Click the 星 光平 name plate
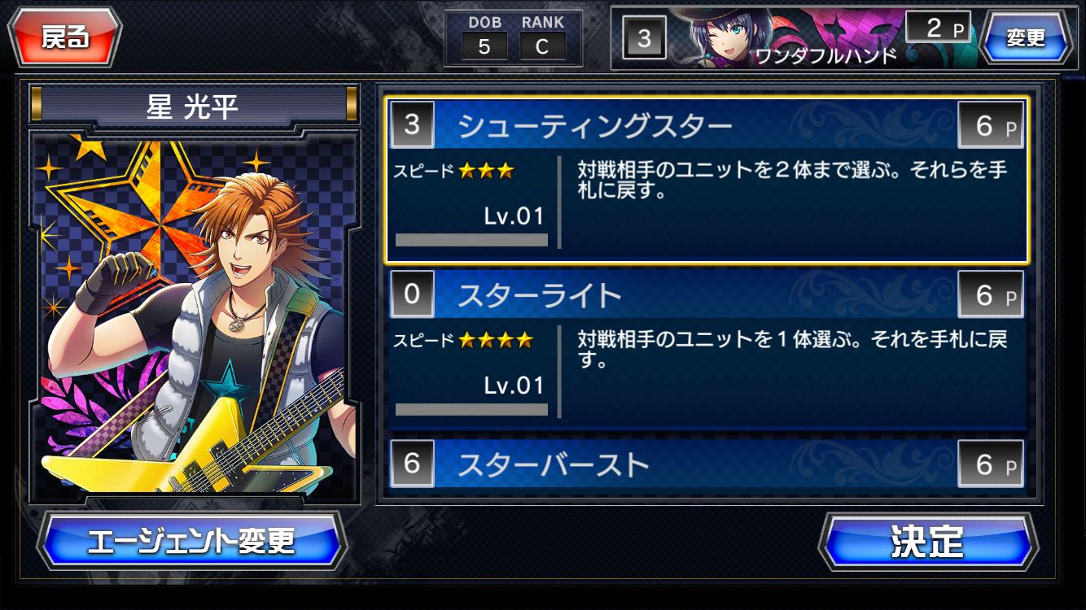This screenshot has height=610, width=1086. 194,103
